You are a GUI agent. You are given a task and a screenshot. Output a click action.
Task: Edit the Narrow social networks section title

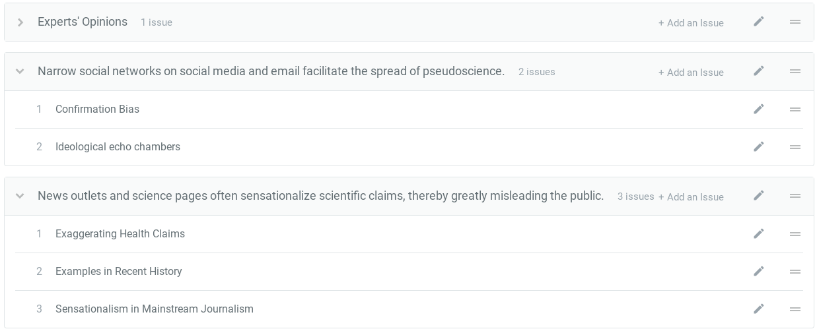(759, 71)
